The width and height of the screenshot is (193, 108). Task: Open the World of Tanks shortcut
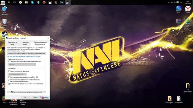[23, 102]
